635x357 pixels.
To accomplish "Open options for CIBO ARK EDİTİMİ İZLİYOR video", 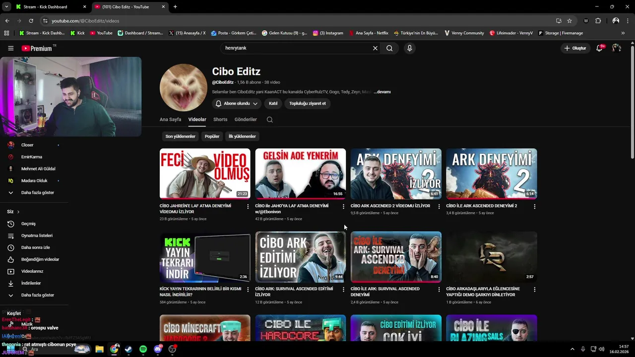I will [x=343, y=290].
